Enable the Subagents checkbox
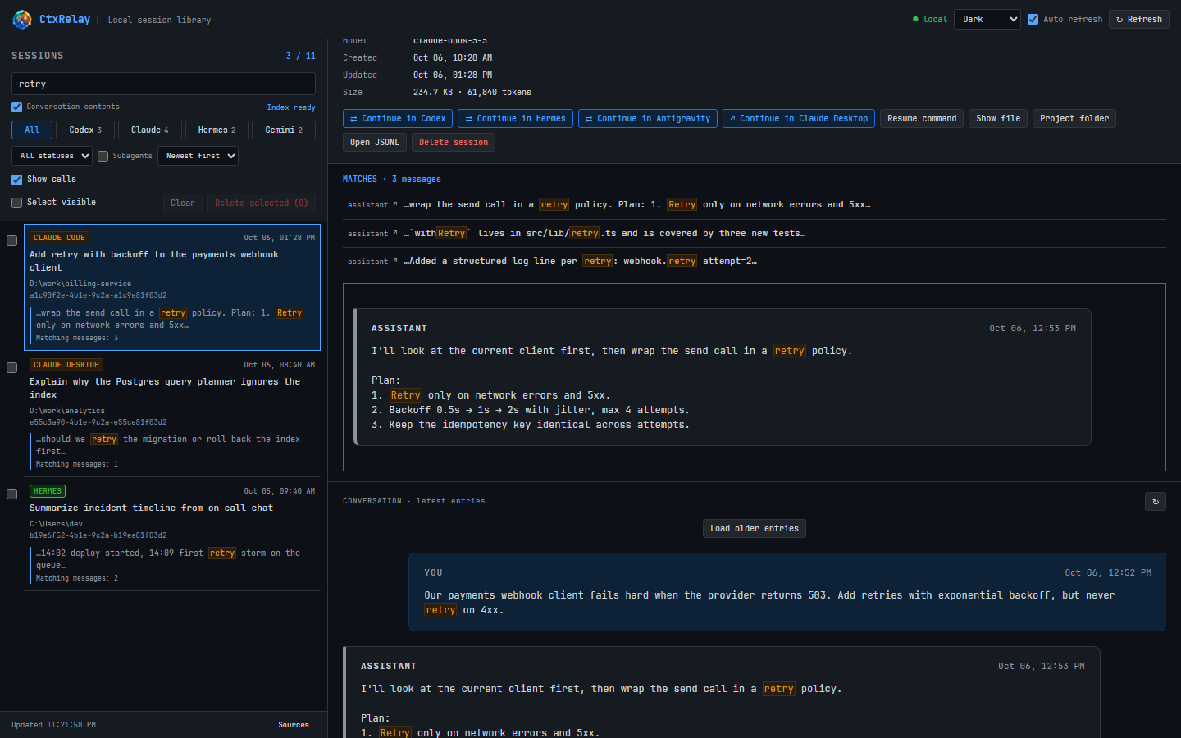 tap(103, 156)
